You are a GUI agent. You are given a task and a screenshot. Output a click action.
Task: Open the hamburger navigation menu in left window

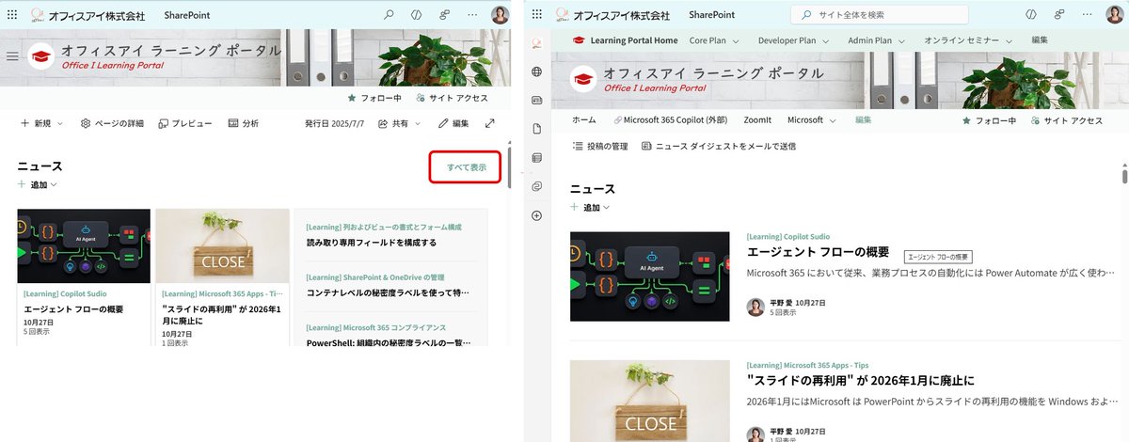pos(12,56)
